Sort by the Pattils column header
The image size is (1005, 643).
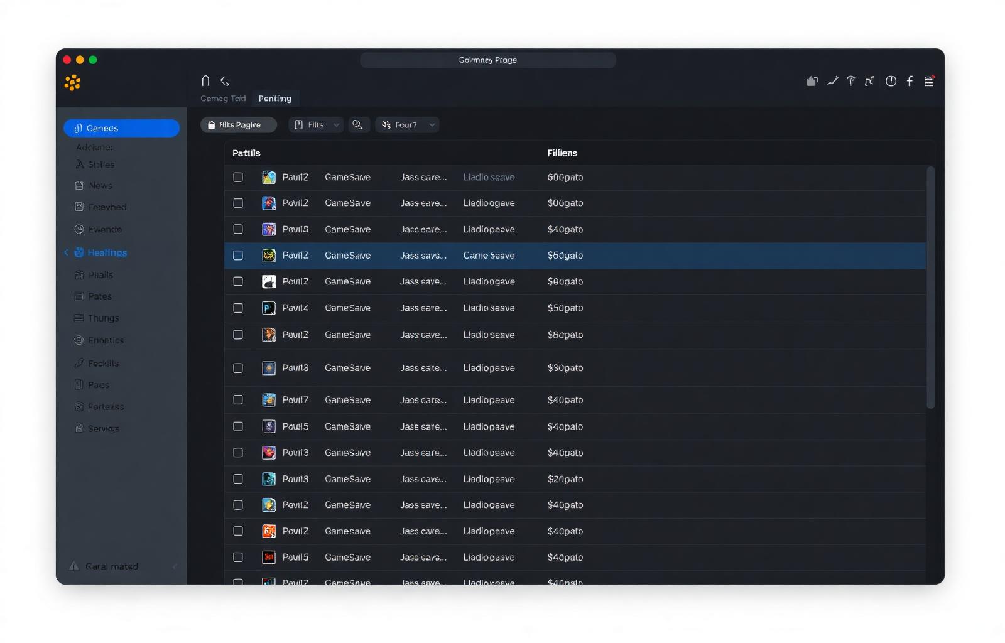pyautogui.click(x=246, y=153)
